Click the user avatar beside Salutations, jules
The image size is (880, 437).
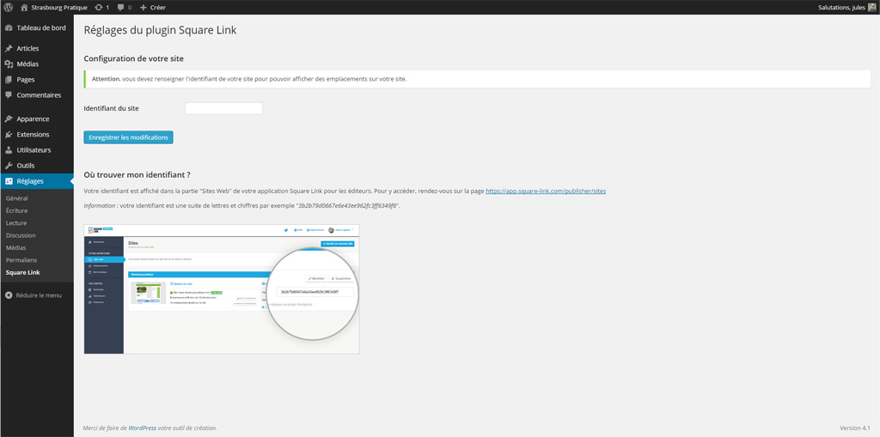[x=872, y=7]
